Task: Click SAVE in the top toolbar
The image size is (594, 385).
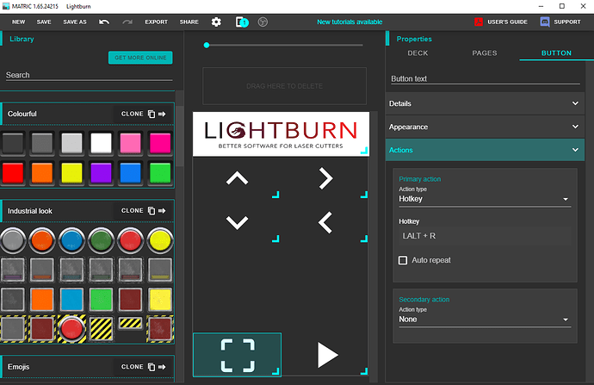Action: (x=44, y=22)
